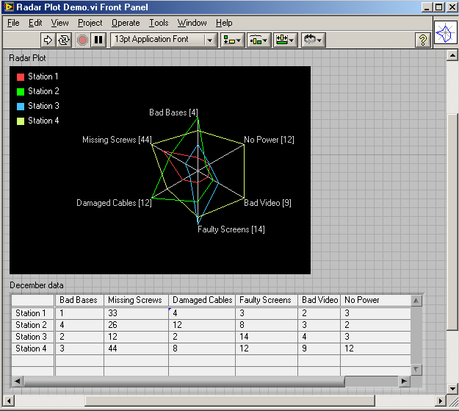The width and height of the screenshot is (459, 411).
Task: Open the Window menu
Action: click(x=192, y=23)
